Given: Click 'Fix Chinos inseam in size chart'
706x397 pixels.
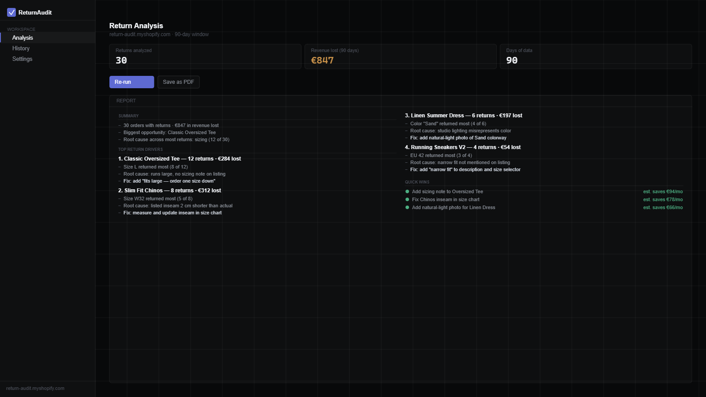Looking at the screenshot, I should 446,199.
